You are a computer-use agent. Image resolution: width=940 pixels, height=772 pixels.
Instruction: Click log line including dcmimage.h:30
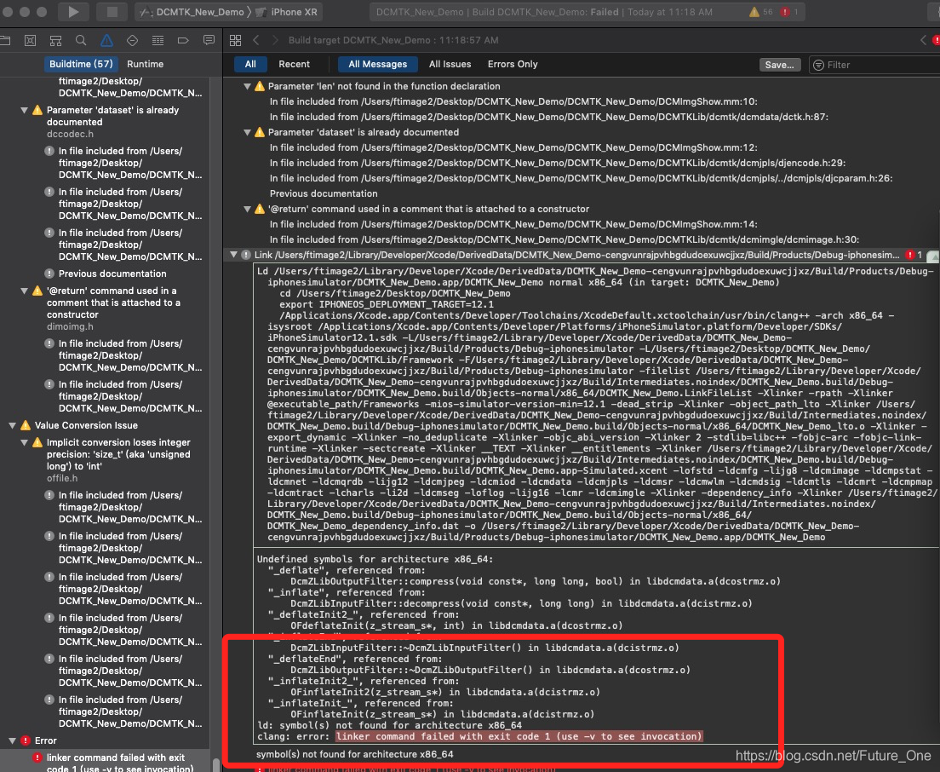pyautogui.click(x=565, y=240)
